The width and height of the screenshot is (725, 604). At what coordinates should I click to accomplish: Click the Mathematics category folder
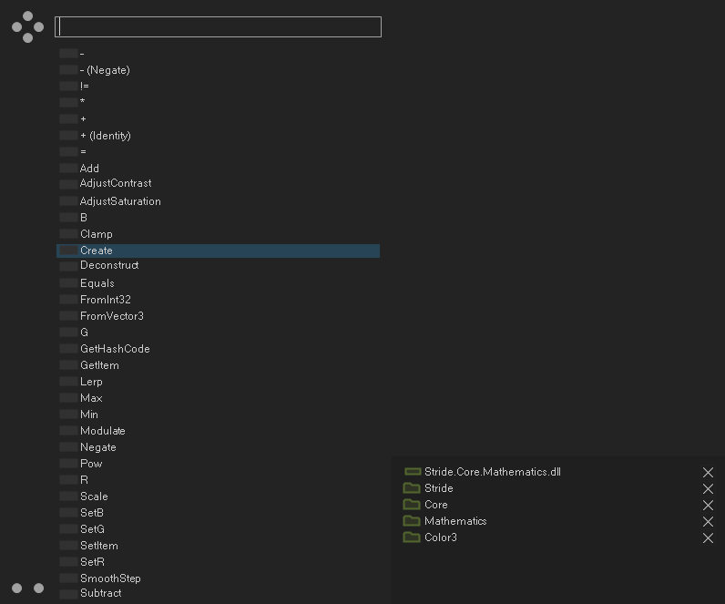[x=455, y=521]
